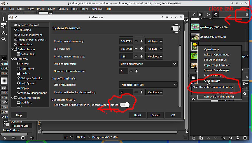This screenshot has width=252, height=143.
Task: Restore tool preset in Tool Options
Action: pyautogui.click(x=14, y=138)
